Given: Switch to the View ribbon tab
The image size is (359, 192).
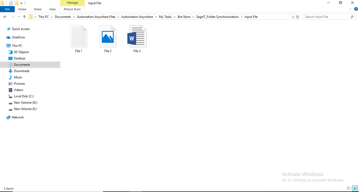Looking at the screenshot, I should [x=53, y=9].
